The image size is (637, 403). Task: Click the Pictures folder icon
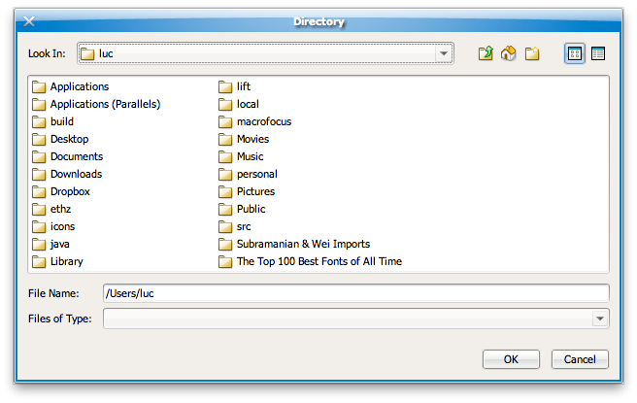225,191
